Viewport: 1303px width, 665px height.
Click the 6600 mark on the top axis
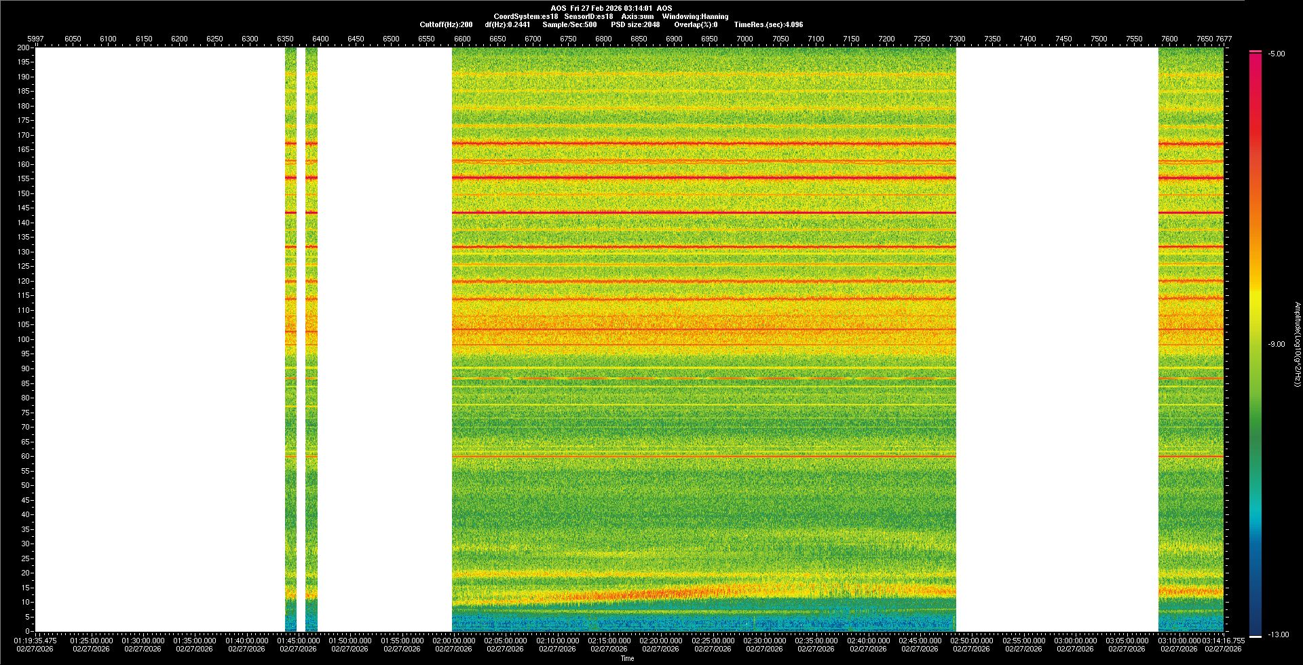coord(462,39)
